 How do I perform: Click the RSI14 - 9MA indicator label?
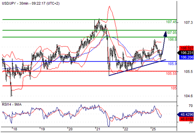point(12,104)
